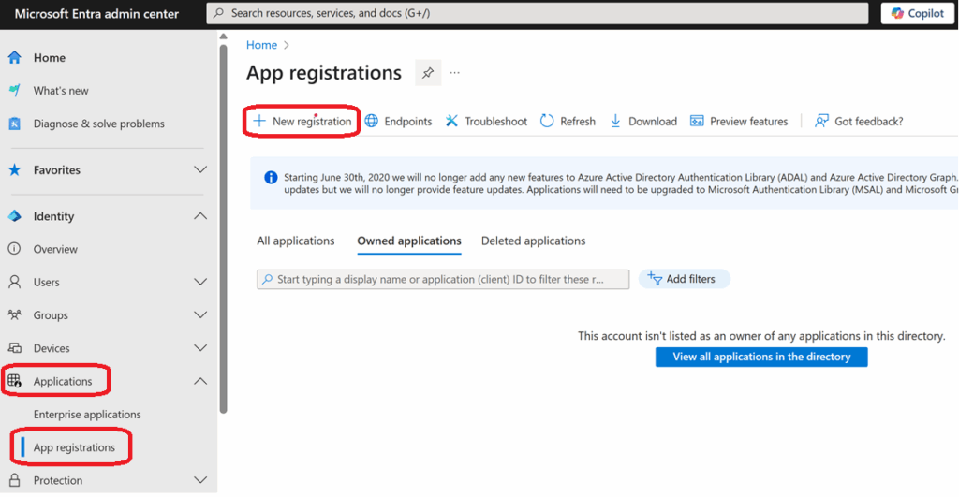Click the sidebar scroll up arrow
This screenshot has height=497, width=959.
coord(223,37)
